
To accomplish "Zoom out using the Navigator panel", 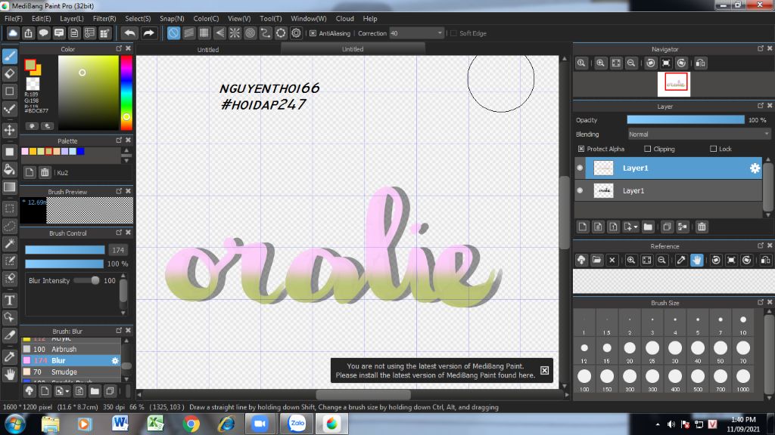I will point(631,63).
